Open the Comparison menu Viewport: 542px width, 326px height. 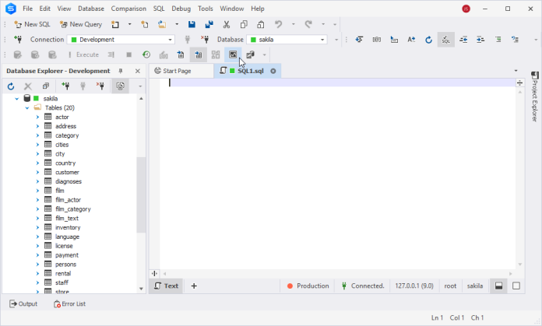128,9
